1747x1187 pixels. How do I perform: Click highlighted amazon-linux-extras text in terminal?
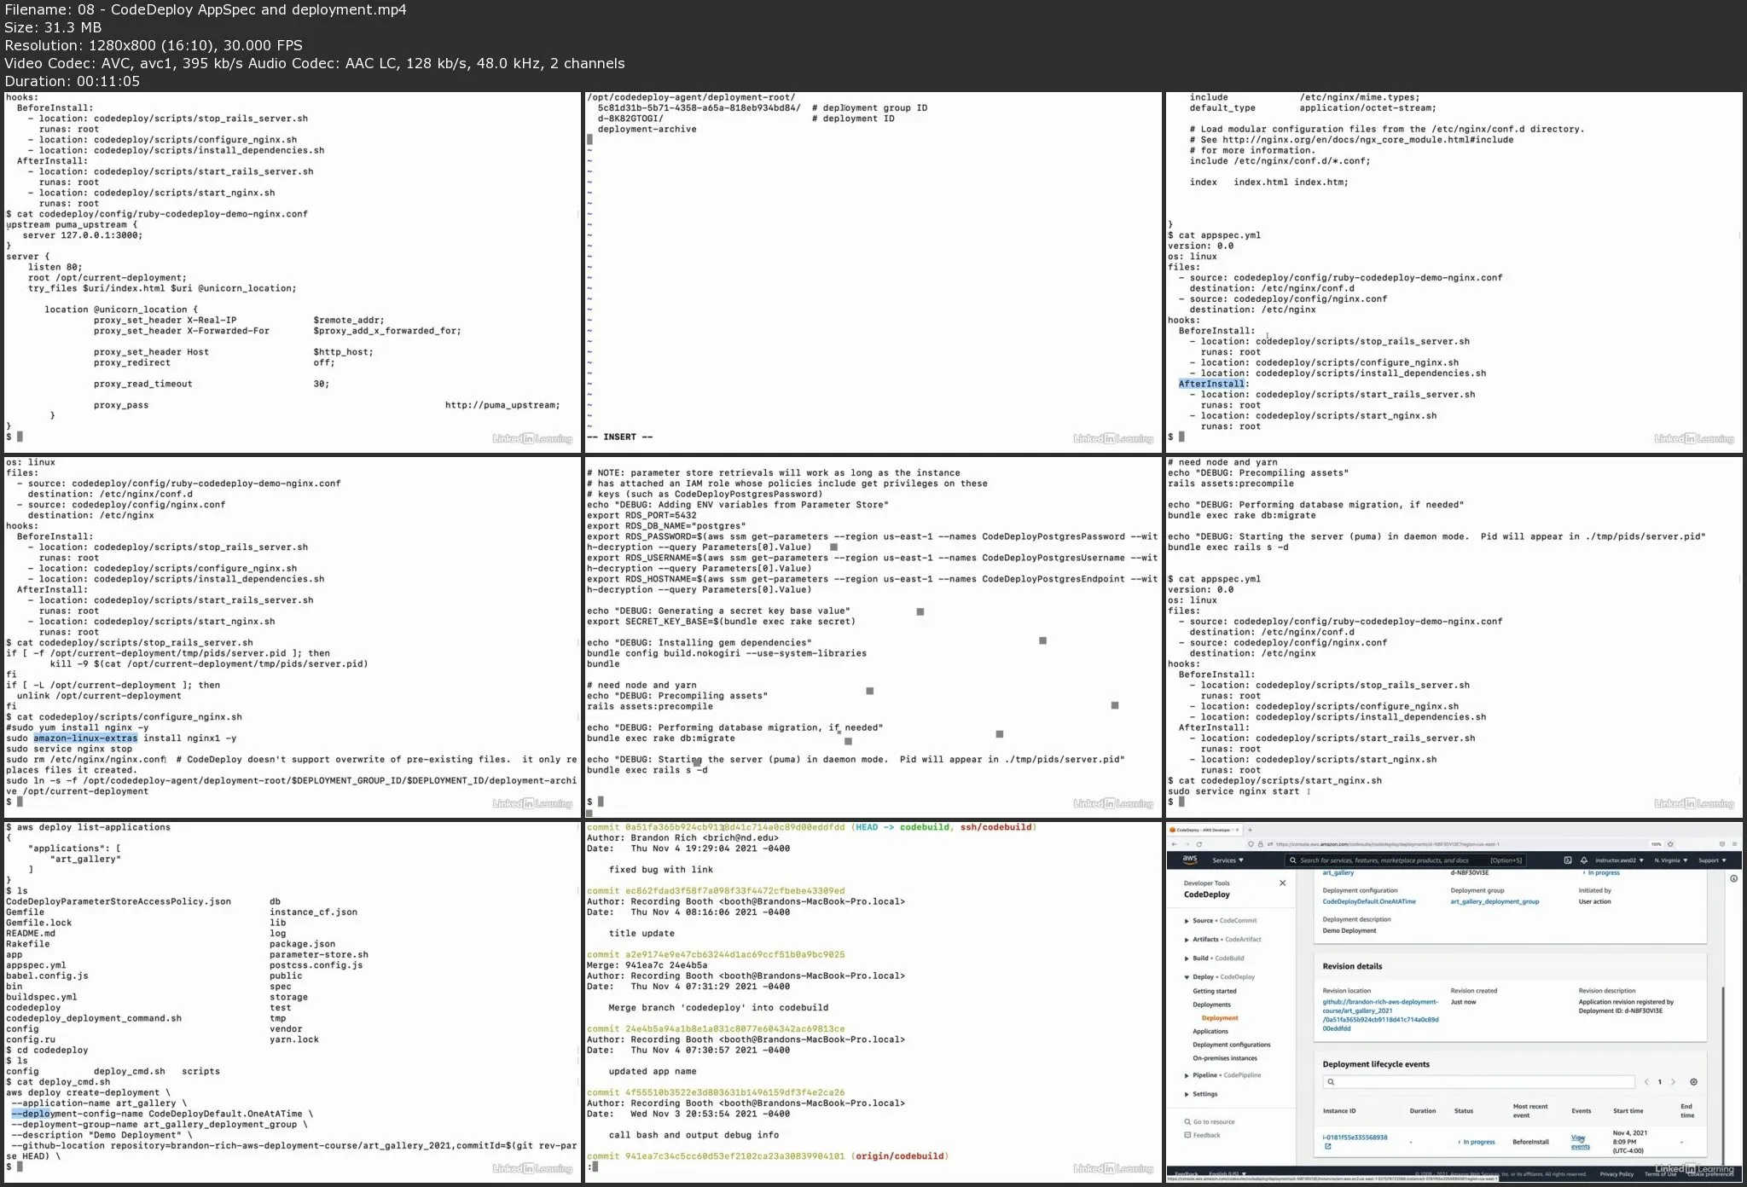(x=85, y=738)
